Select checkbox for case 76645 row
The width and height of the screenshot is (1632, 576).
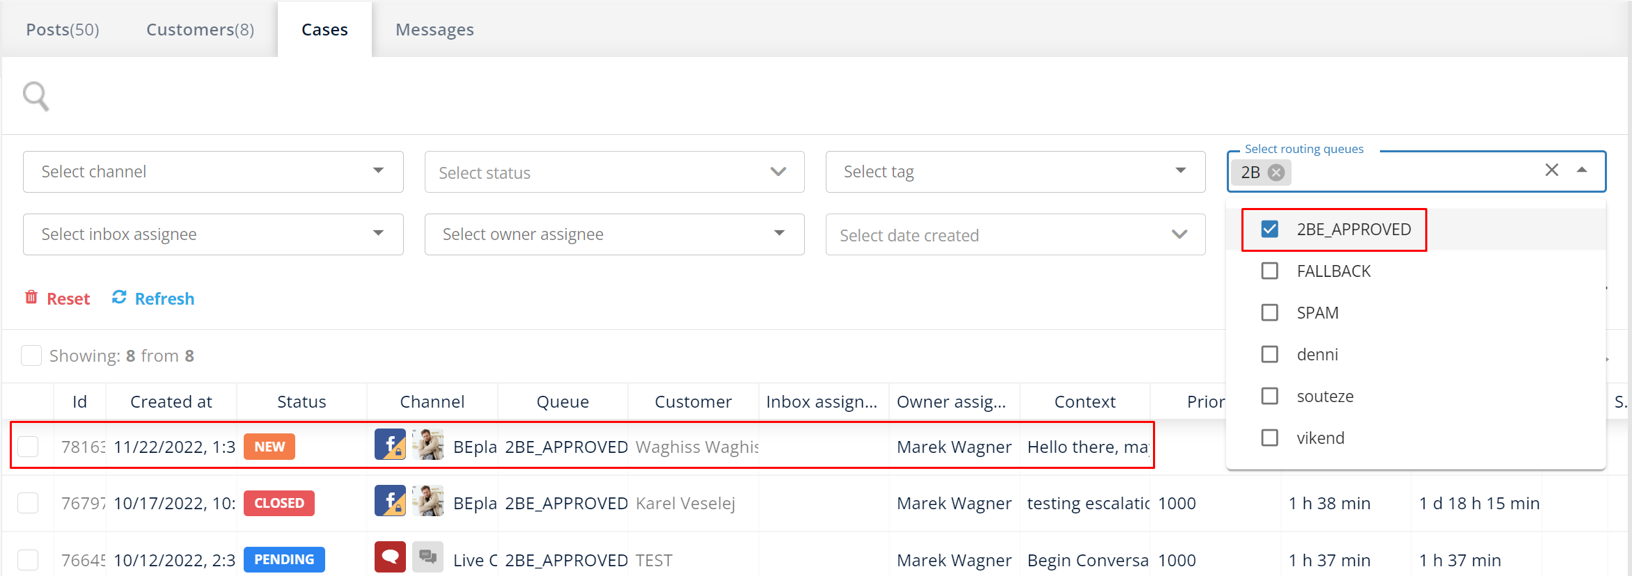(28, 560)
